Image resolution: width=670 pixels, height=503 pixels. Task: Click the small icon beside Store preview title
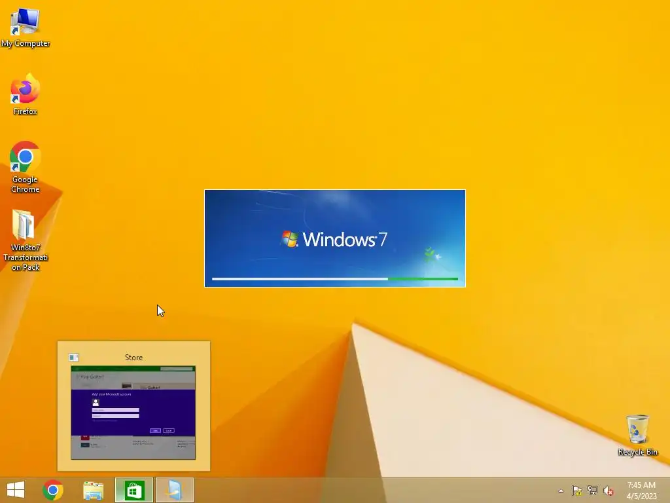73,357
